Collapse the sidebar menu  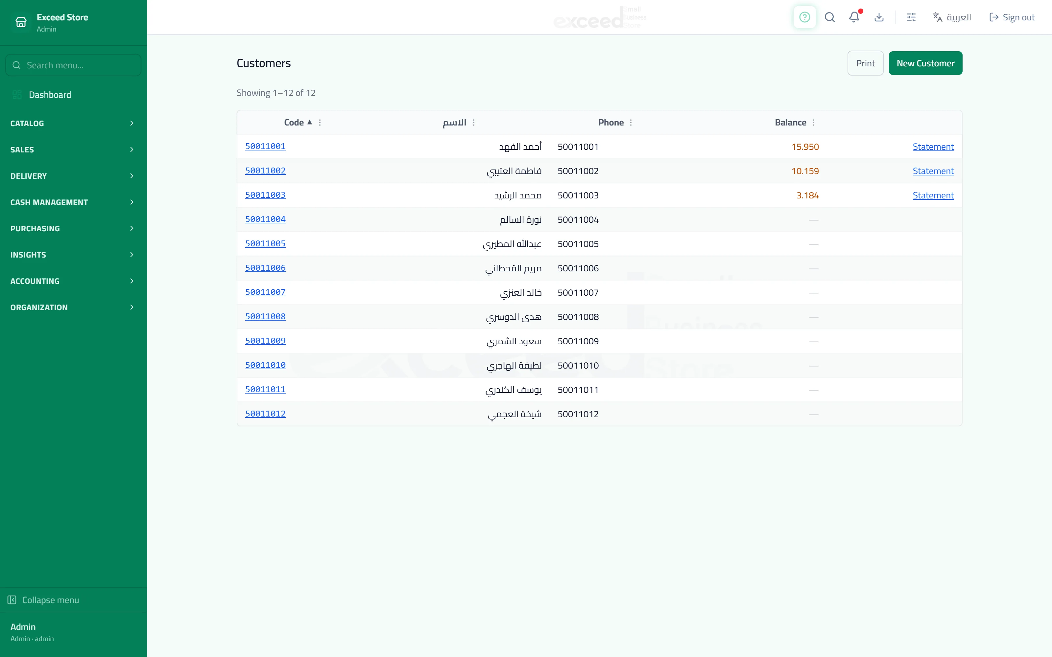[x=43, y=600]
